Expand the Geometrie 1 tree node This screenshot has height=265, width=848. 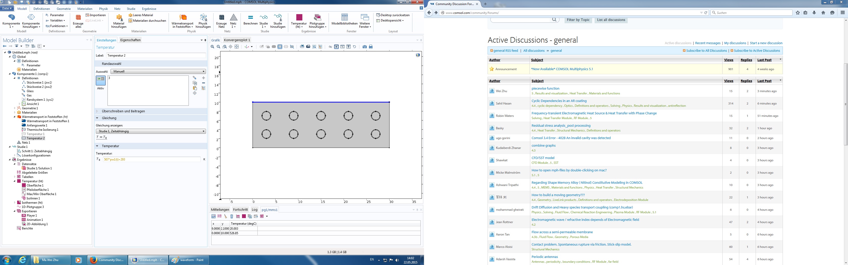15,108
